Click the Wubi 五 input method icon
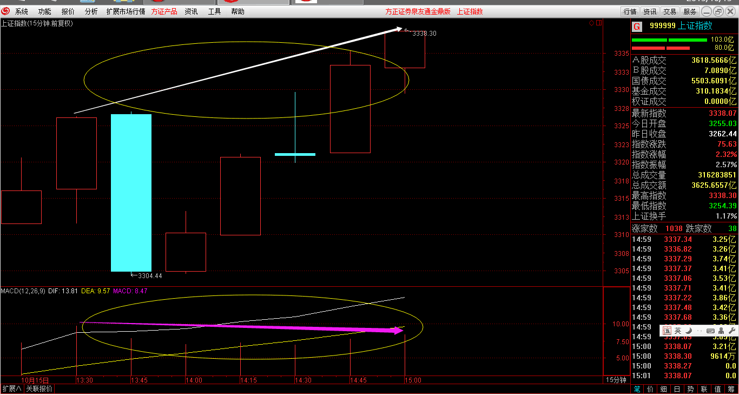Viewport: 739px width, 395px height. pos(667,331)
